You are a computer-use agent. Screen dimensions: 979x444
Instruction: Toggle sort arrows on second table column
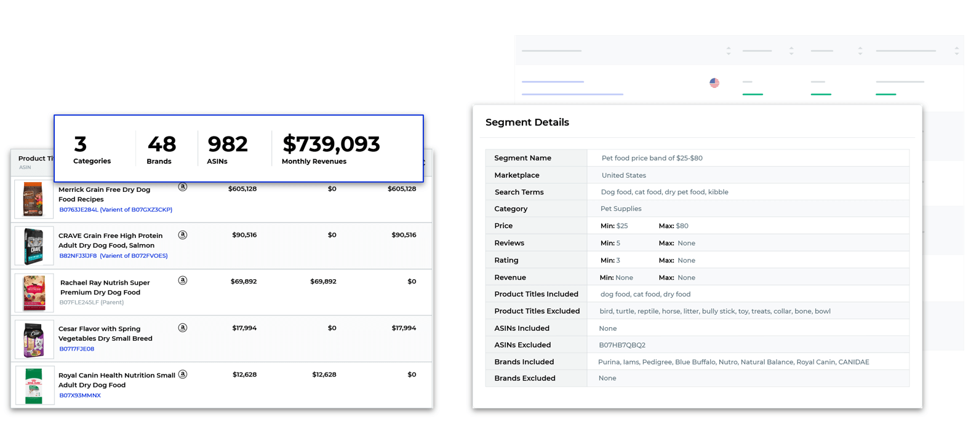pyautogui.click(x=791, y=51)
